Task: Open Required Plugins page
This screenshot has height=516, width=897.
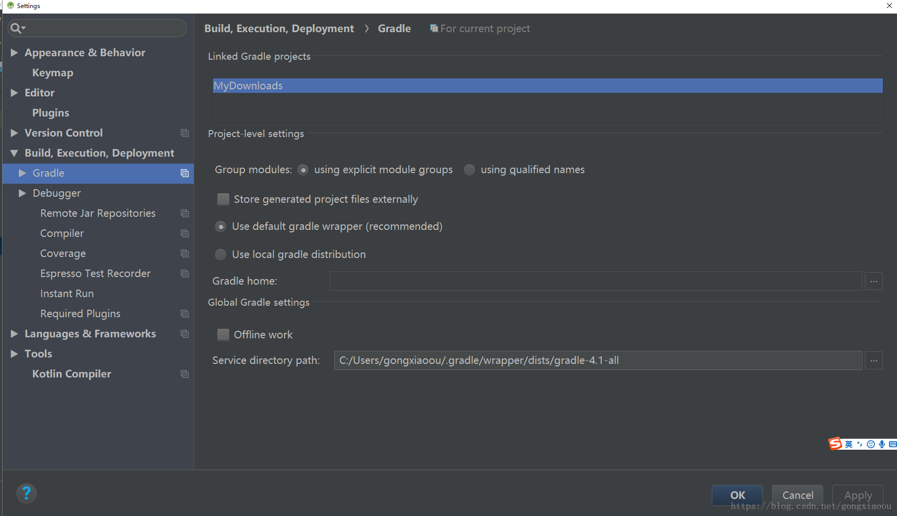Action: click(x=80, y=314)
